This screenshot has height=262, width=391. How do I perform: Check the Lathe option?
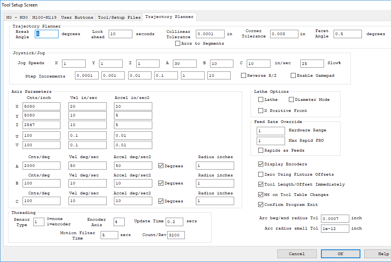pyautogui.click(x=261, y=100)
